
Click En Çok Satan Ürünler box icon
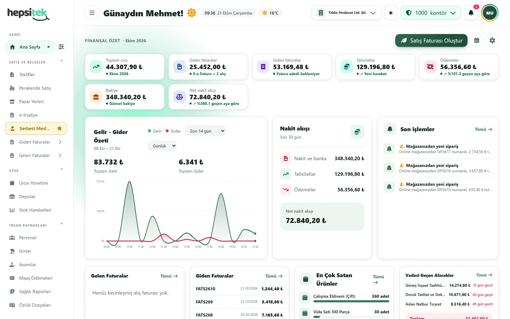[x=305, y=279]
